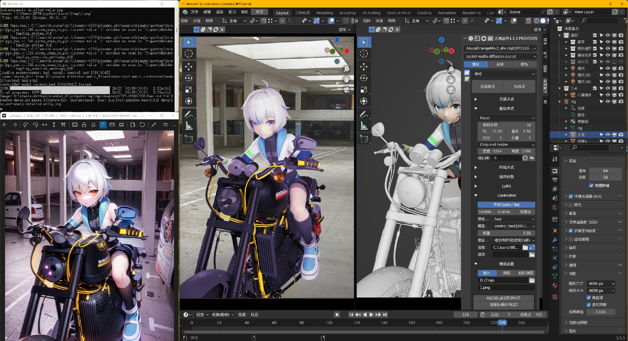Toggle the soft shadows checkbox
628x341 pixels.
tap(589, 305)
